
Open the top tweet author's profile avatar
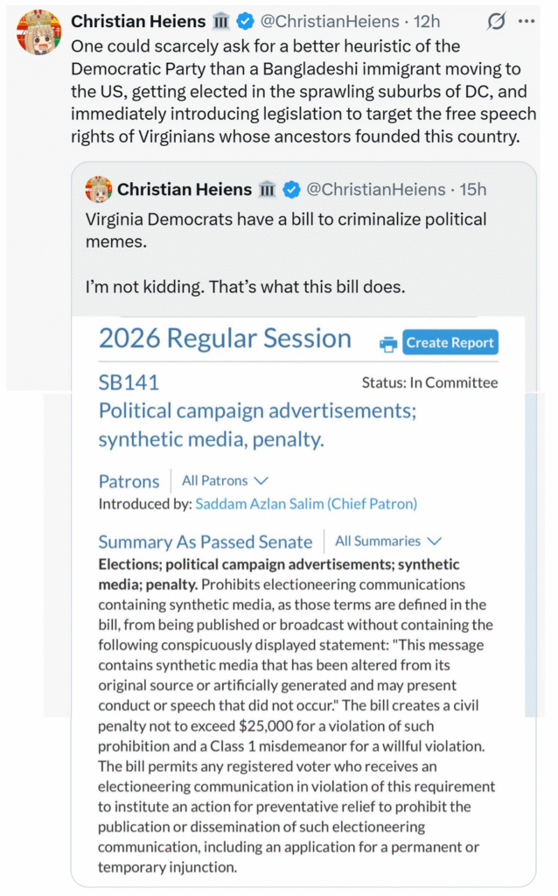point(39,33)
